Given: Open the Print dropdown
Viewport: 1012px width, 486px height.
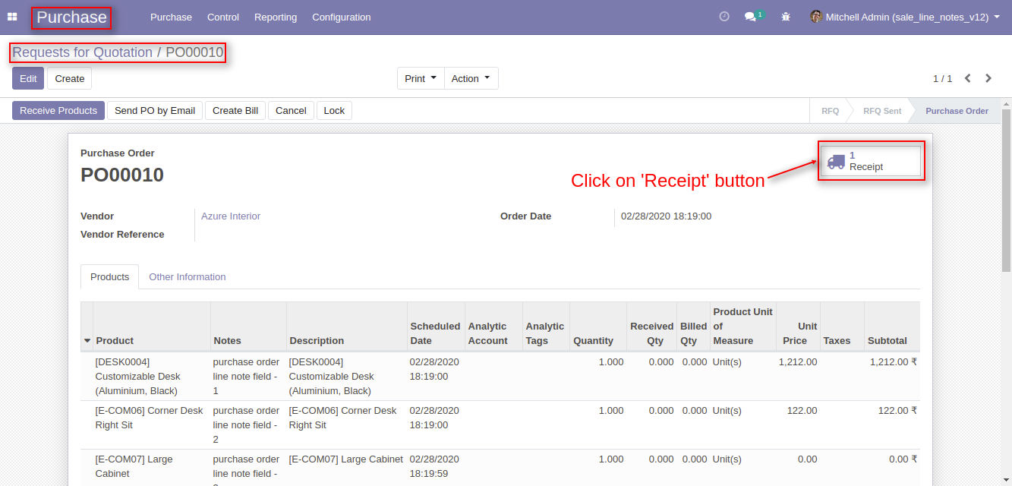Looking at the screenshot, I should [x=421, y=78].
